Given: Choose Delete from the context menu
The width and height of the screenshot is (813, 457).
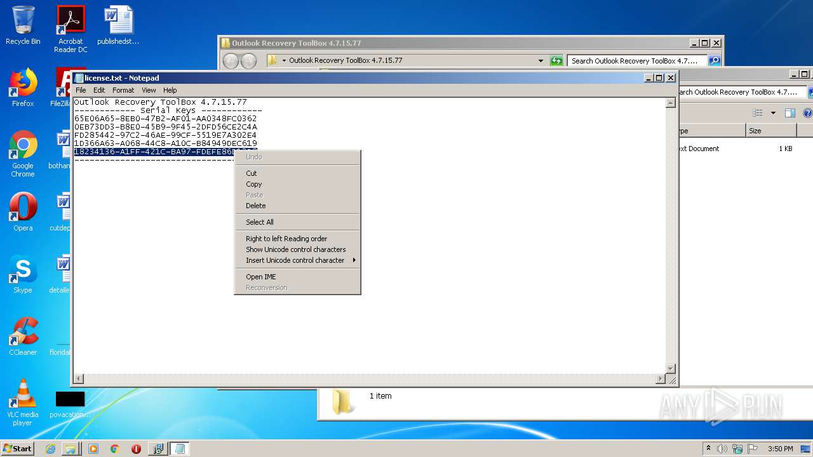Looking at the screenshot, I should (297, 206).
